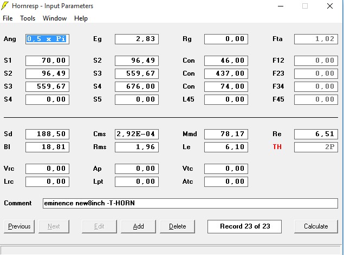The height and width of the screenshot is (255, 344).
Task: Click the Con field with 437,00
Action: click(226, 73)
